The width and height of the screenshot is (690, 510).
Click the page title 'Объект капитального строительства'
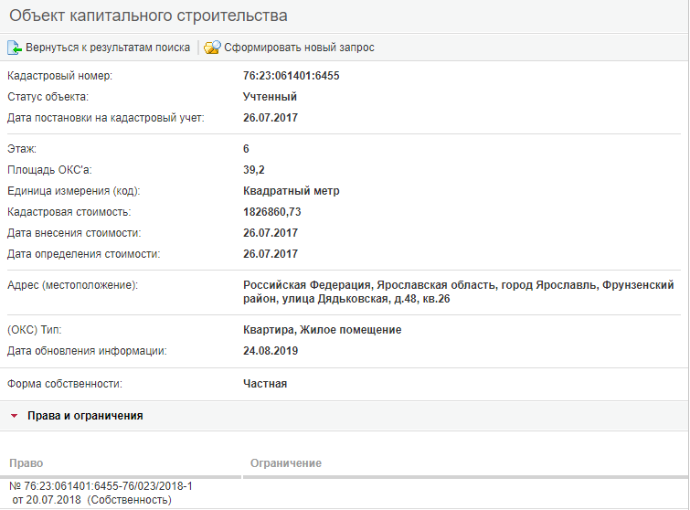tap(148, 16)
